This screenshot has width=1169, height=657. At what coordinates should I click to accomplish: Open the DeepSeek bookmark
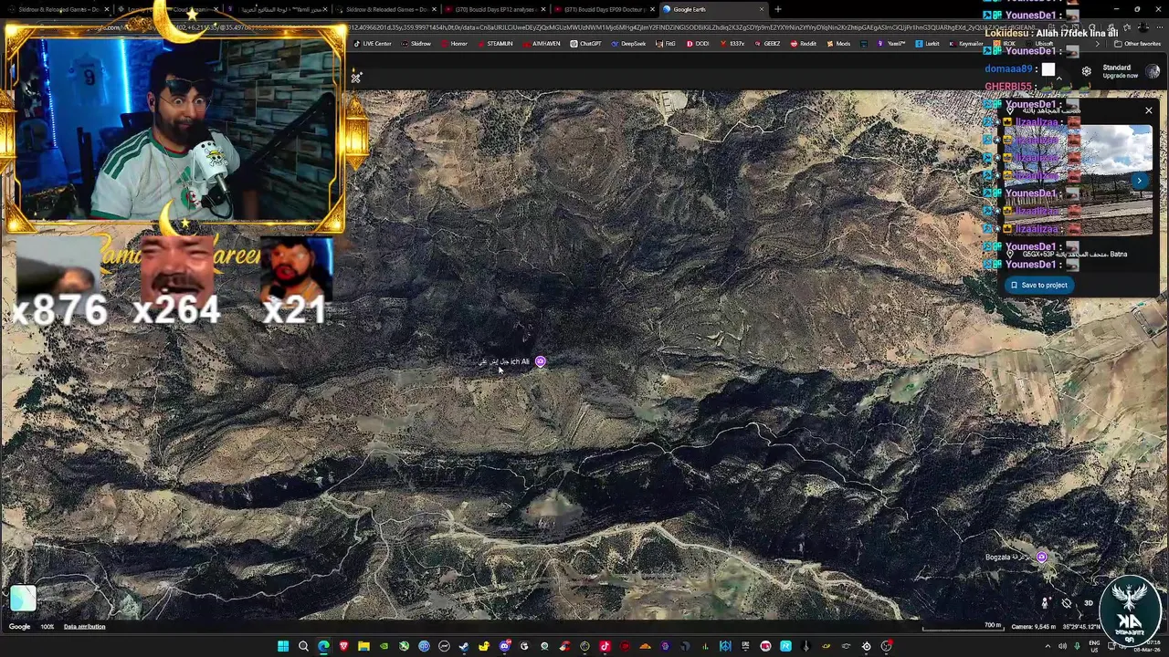628,44
